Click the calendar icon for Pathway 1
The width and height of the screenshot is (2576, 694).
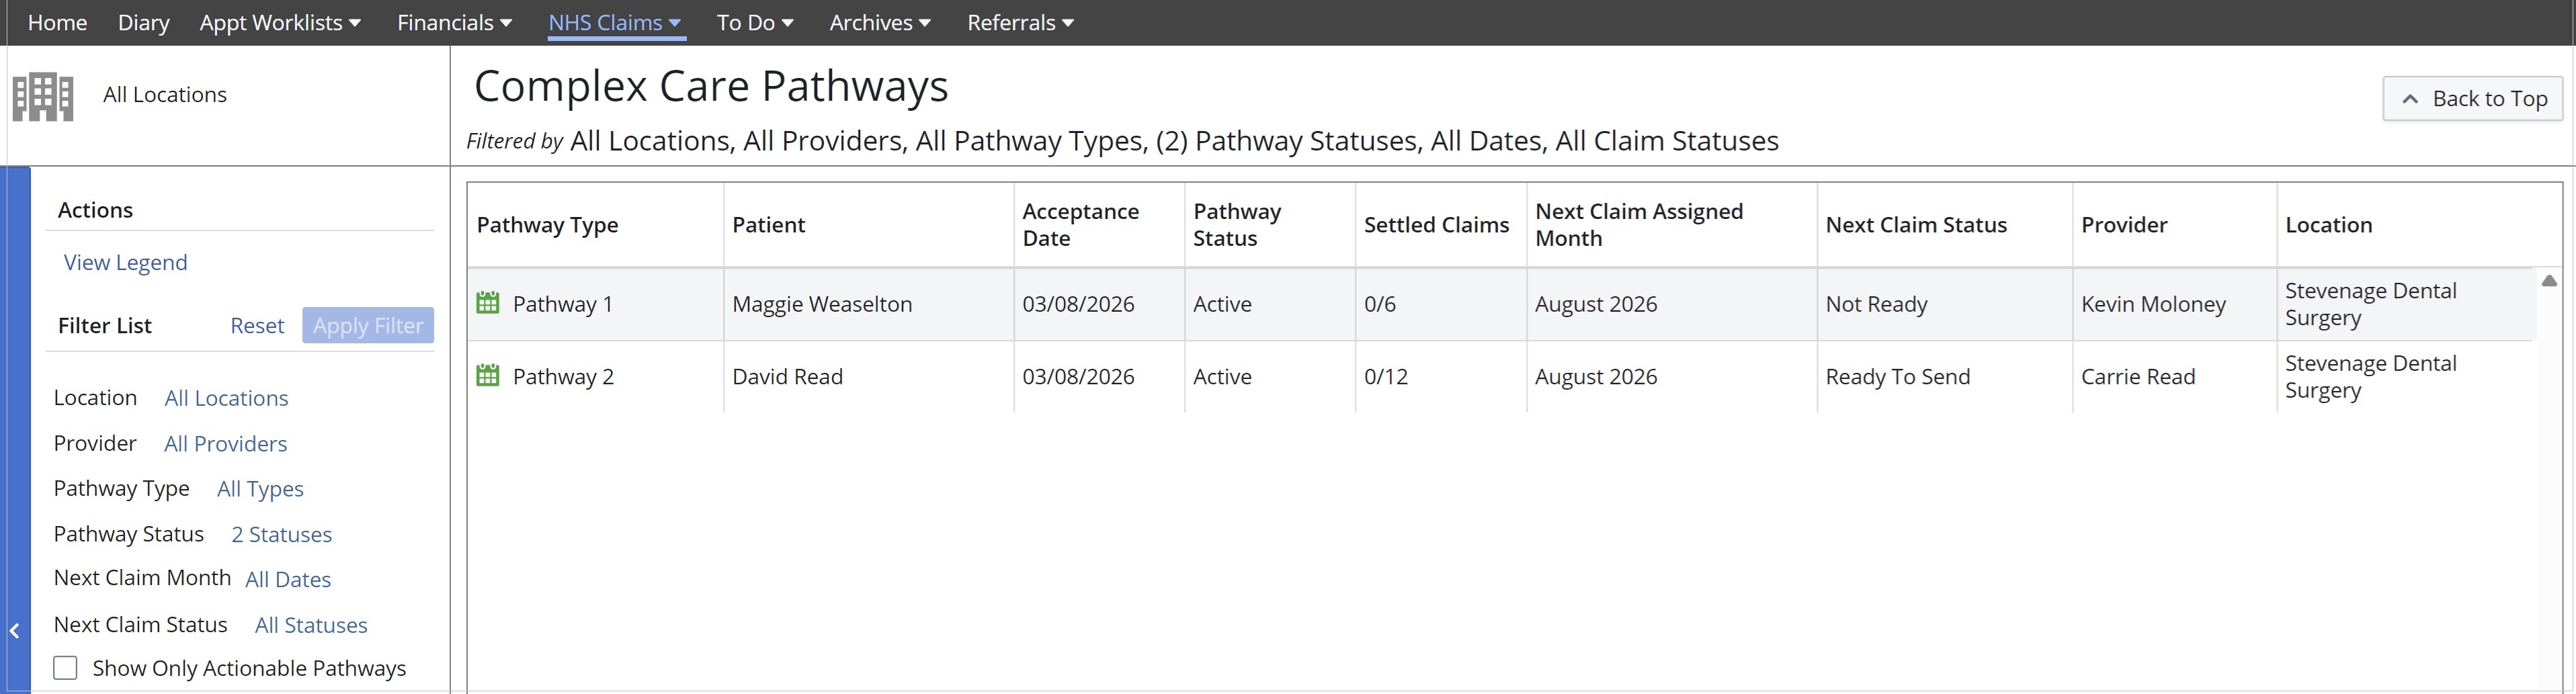pyautogui.click(x=488, y=303)
